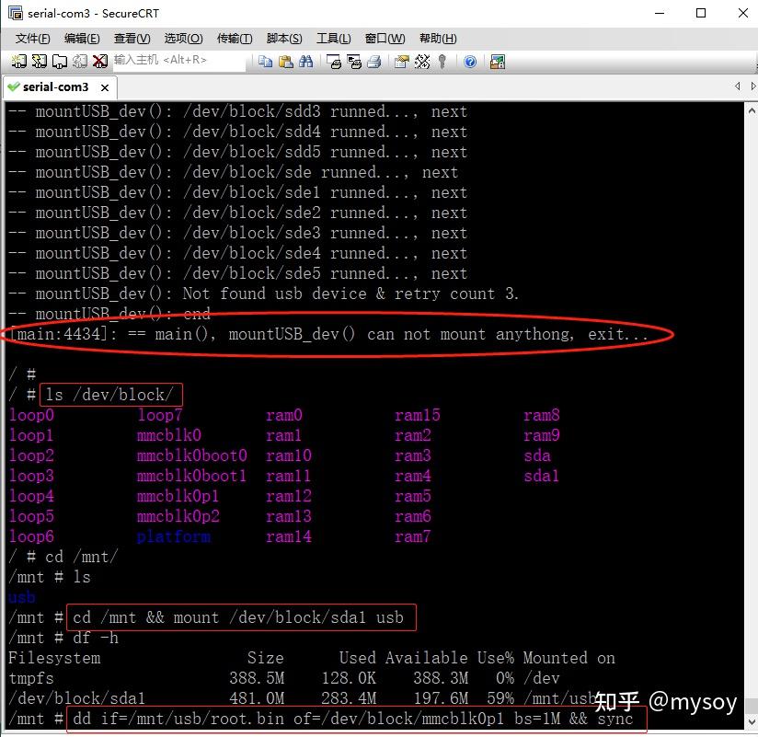
Task: Click the dd if=/mnt/usb/root.bin command
Action: coord(353,720)
